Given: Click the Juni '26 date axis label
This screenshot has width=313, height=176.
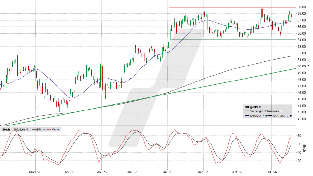Looking at the screenshot, I should point(133,172).
